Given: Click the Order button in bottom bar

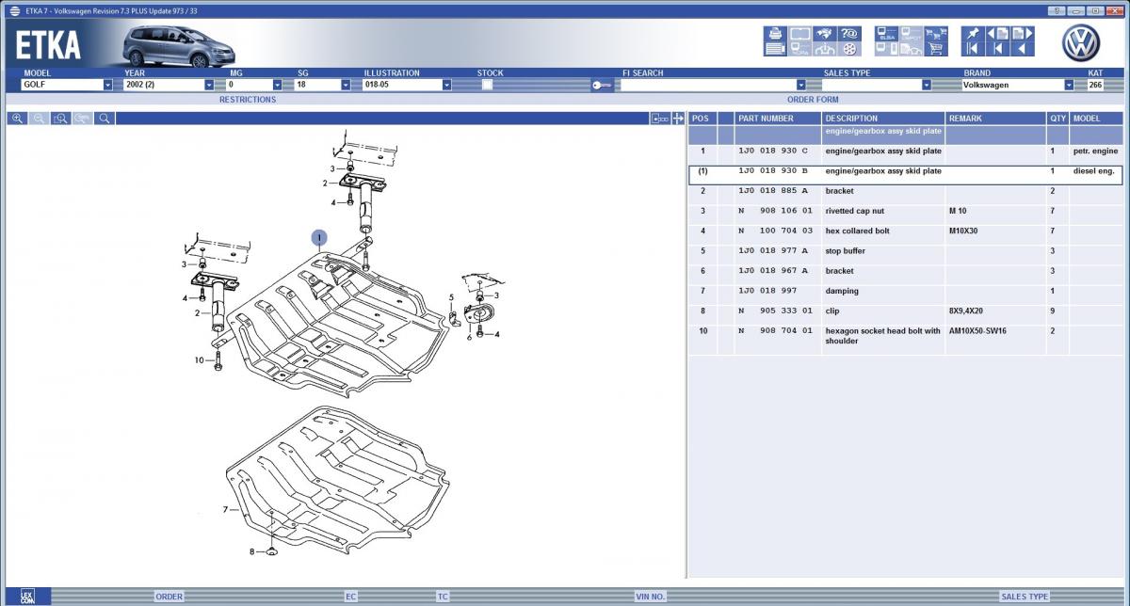Looking at the screenshot, I should pos(169,597).
